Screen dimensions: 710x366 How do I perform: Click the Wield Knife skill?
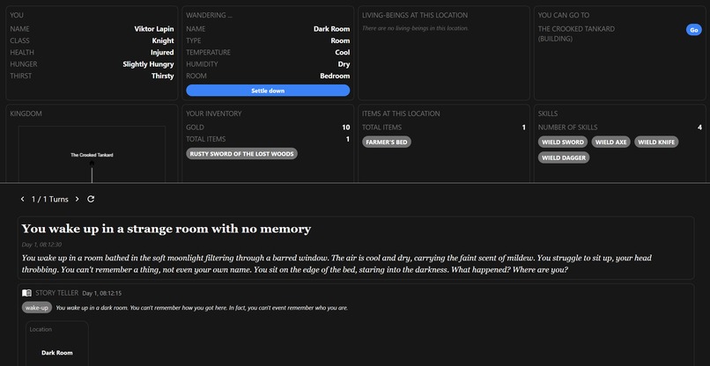point(656,142)
